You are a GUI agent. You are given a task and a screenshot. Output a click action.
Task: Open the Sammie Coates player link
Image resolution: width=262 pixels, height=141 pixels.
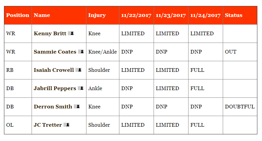tap(55, 52)
